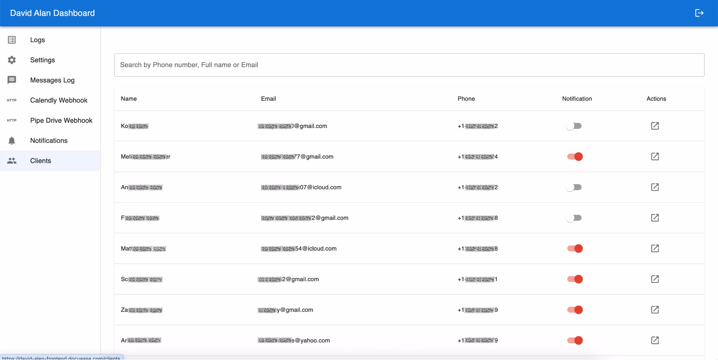Image resolution: width=718 pixels, height=360 pixels.
Task: Enable notification for the F… client
Action: pos(574,218)
